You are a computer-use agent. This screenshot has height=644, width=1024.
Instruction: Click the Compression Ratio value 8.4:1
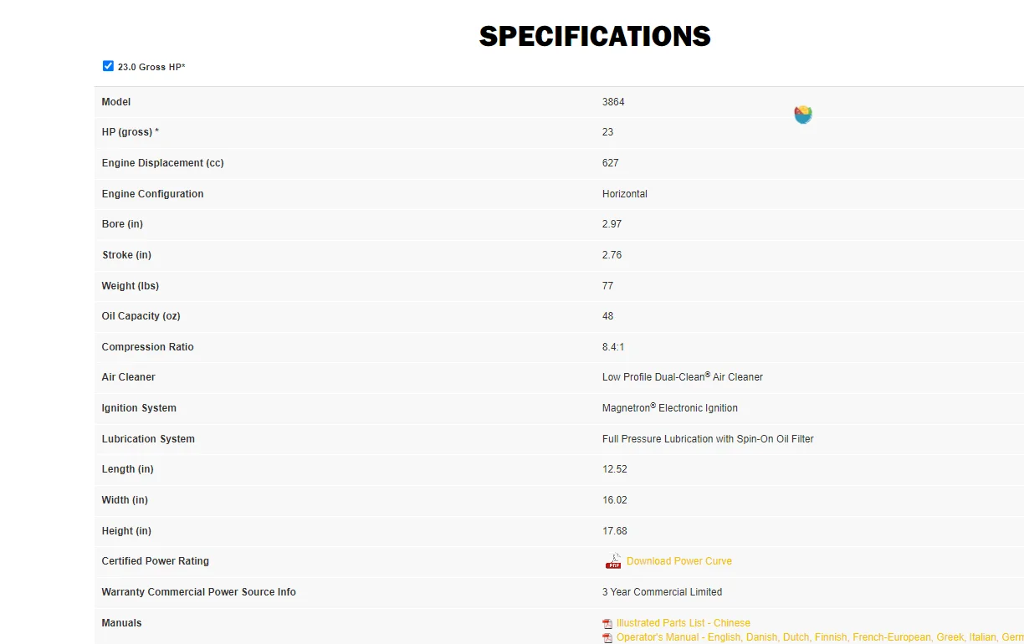[x=614, y=347]
